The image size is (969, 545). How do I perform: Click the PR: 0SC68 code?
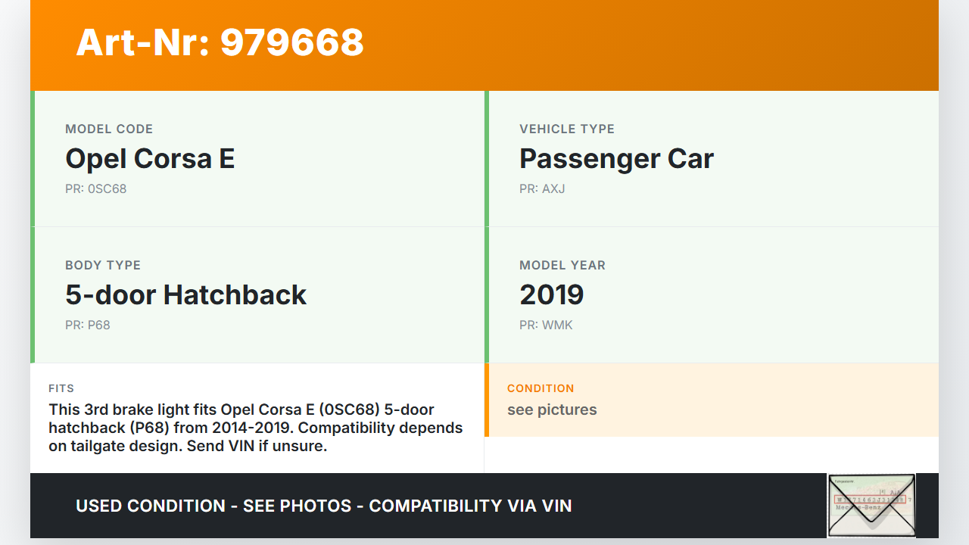coord(95,189)
